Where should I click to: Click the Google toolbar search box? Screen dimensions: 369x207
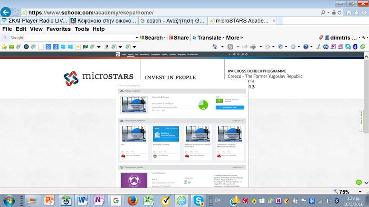[79, 37]
